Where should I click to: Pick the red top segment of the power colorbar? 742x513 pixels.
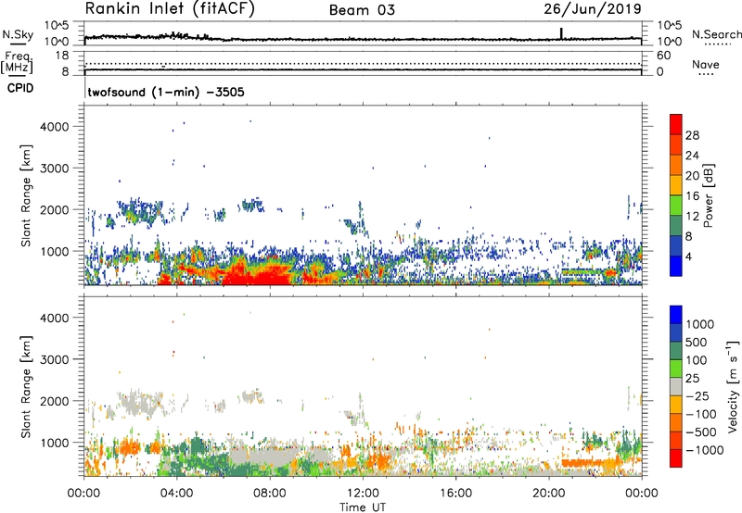(676, 124)
